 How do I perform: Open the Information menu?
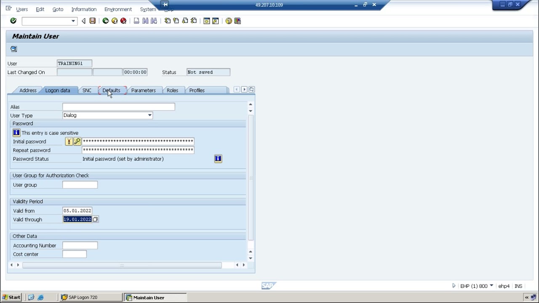(84, 9)
